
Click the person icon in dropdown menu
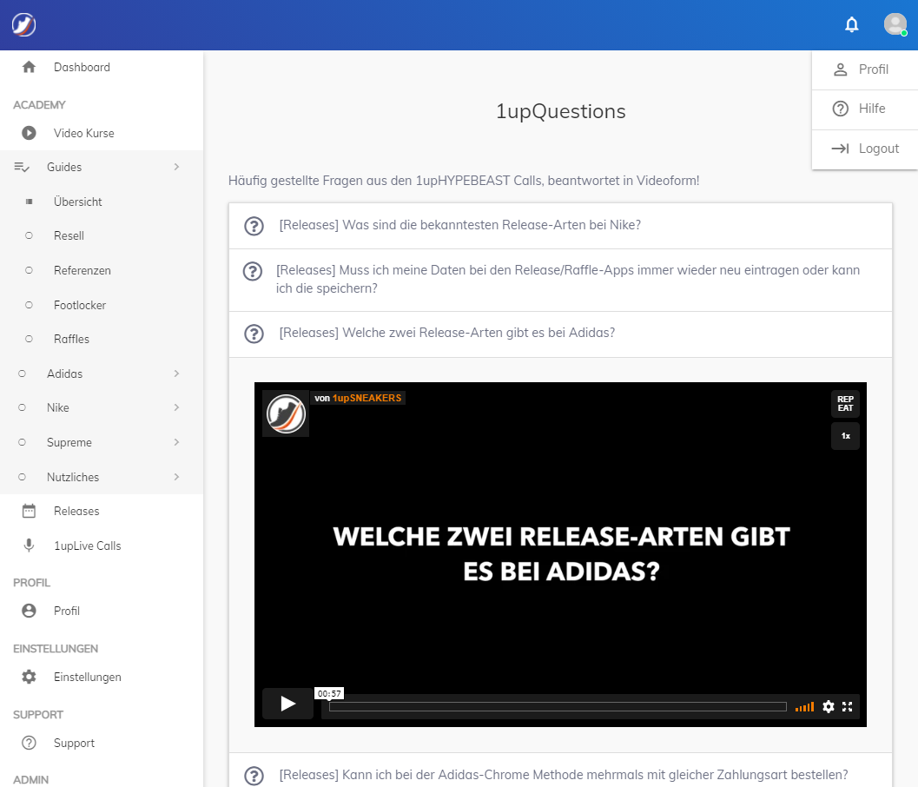840,69
